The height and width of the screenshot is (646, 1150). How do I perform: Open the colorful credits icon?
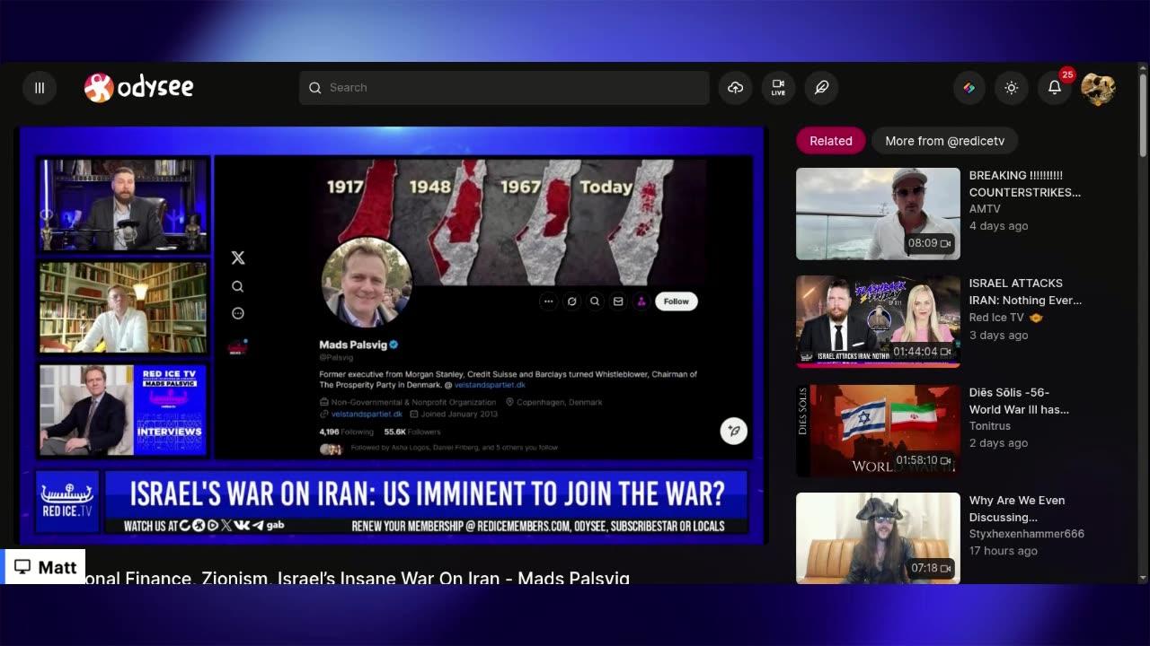tap(969, 88)
